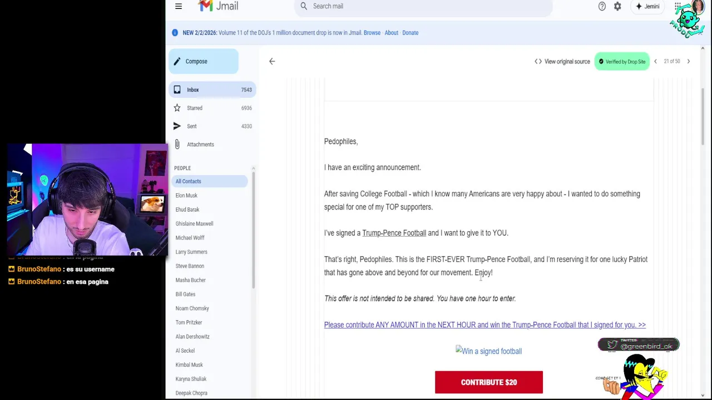The height and width of the screenshot is (400, 712).
Task: Click the profile avatar in top corner
Action: (698, 7)
